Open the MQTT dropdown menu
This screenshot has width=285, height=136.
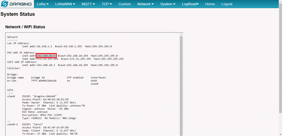click(88, 4)
